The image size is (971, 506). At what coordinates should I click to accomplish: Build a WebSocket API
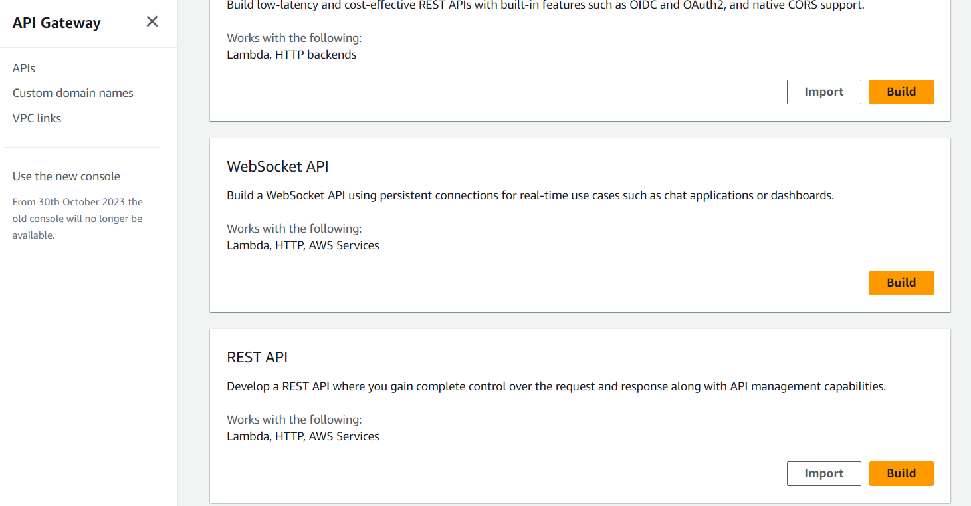coord(901,283)
